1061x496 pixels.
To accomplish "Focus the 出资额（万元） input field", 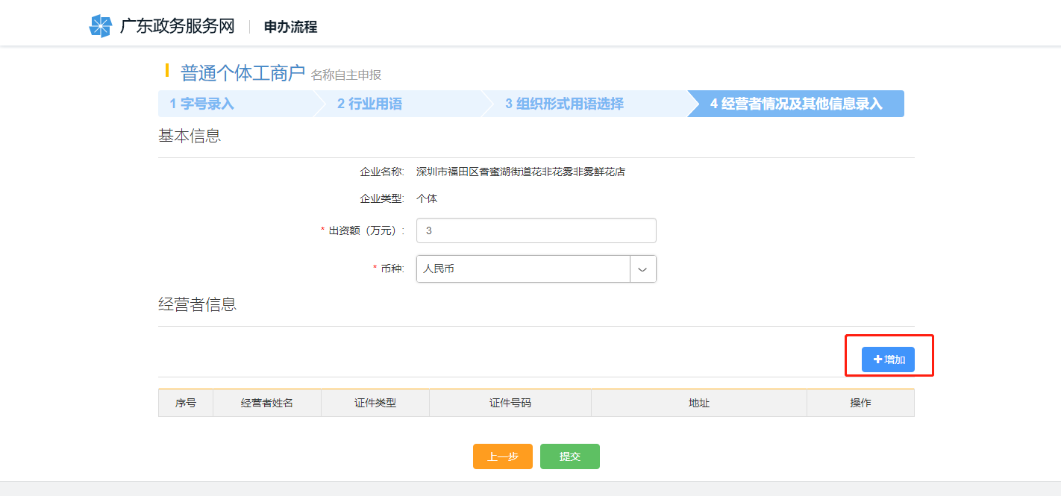I will [536, 230].
